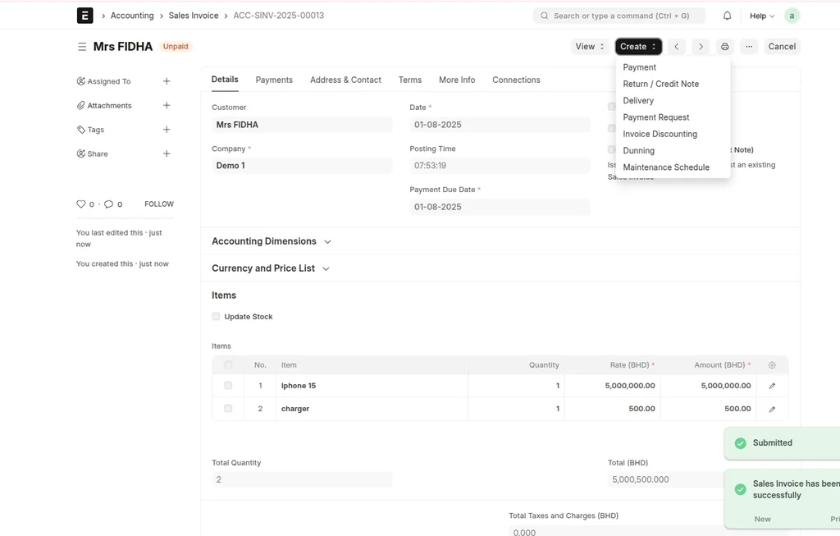
Task: Open the three-dot more actions menu
Action: click(x=749, y=47)
